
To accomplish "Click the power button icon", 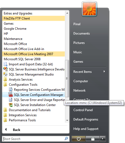I will [x=78, y=139].
